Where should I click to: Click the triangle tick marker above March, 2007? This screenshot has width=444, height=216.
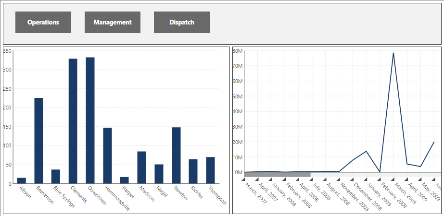pyautogui.click(x=243, y=179)
